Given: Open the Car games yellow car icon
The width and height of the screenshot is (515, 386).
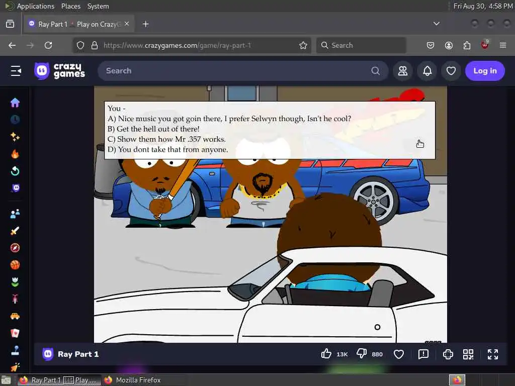Looking at the screenshot, I should coord(15,316).
